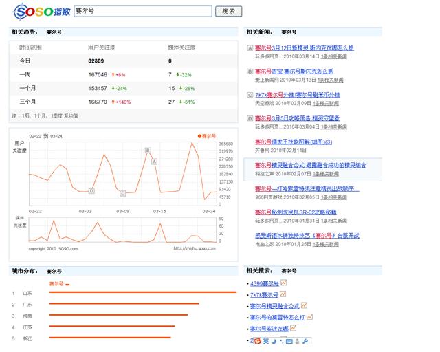Open news link 赛尔号3月12日新精灵
440x352 pixels.
pos(304,47)
